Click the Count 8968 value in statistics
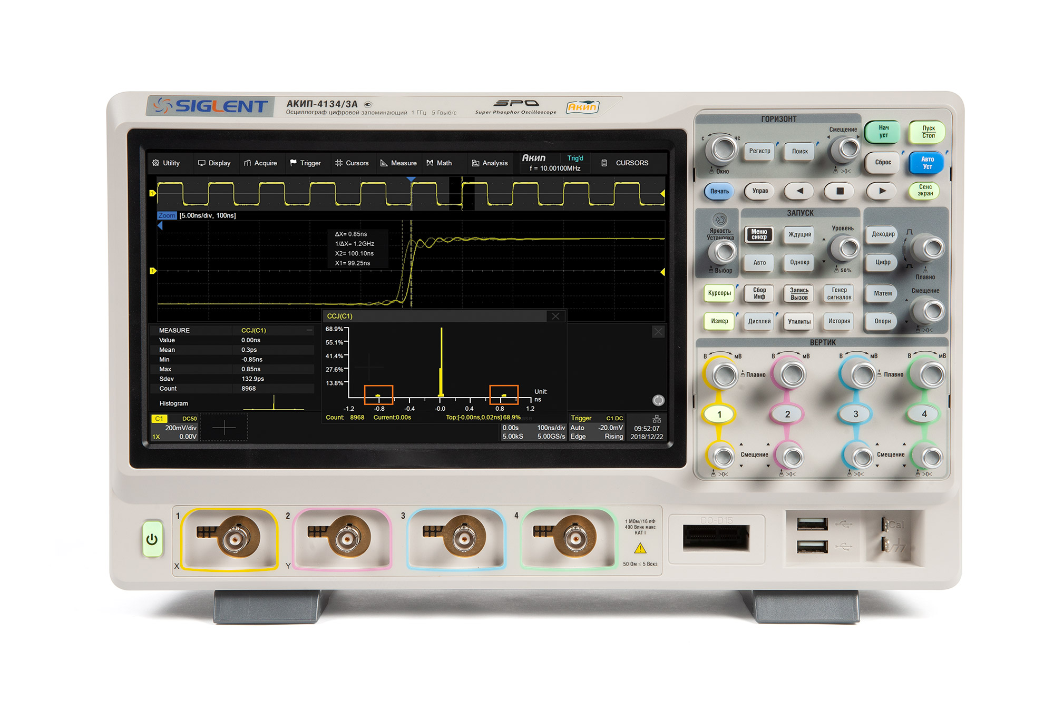This screenshot has width=1054, height=702. tap(248, 389)
